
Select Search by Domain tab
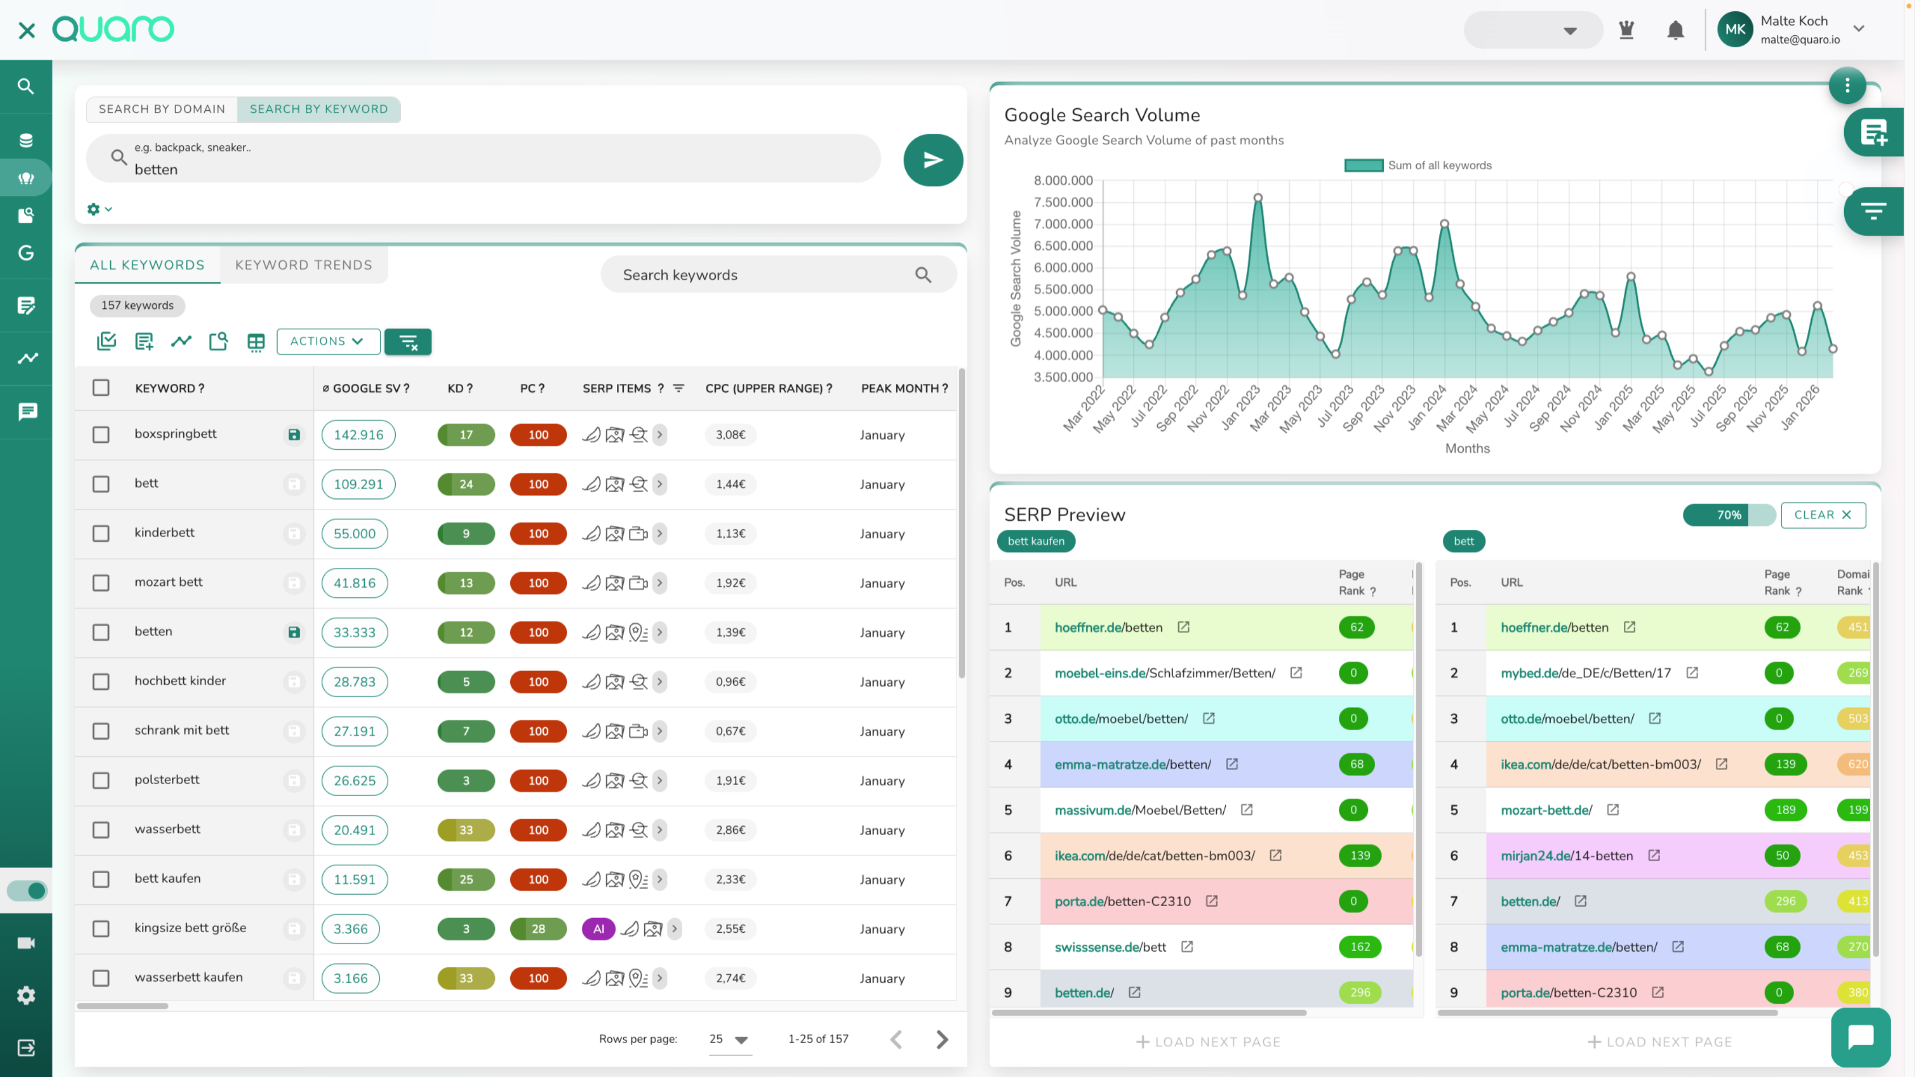(x=161, y=110)
